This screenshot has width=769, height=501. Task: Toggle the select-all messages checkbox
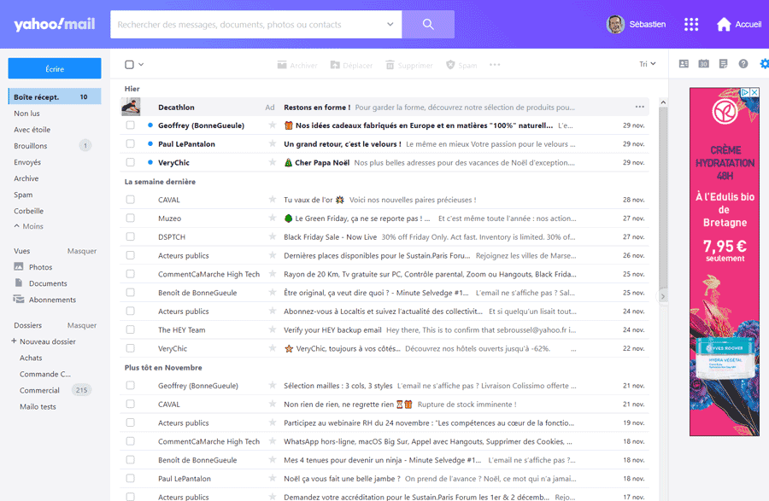[x=130, y=65]
